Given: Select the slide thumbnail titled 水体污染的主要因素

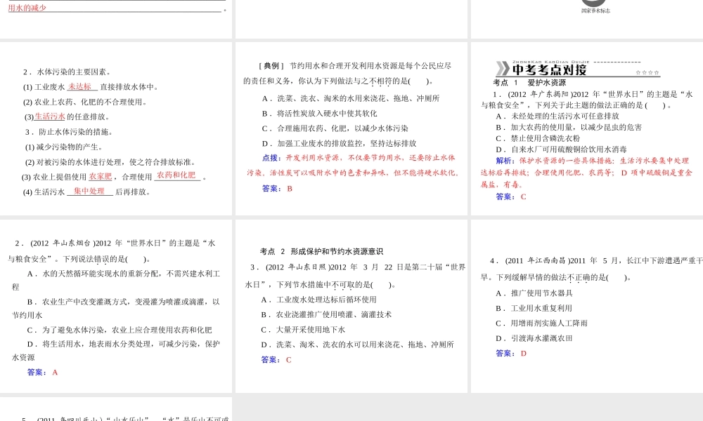Looking at the screenshot, I should coord(116,128).
